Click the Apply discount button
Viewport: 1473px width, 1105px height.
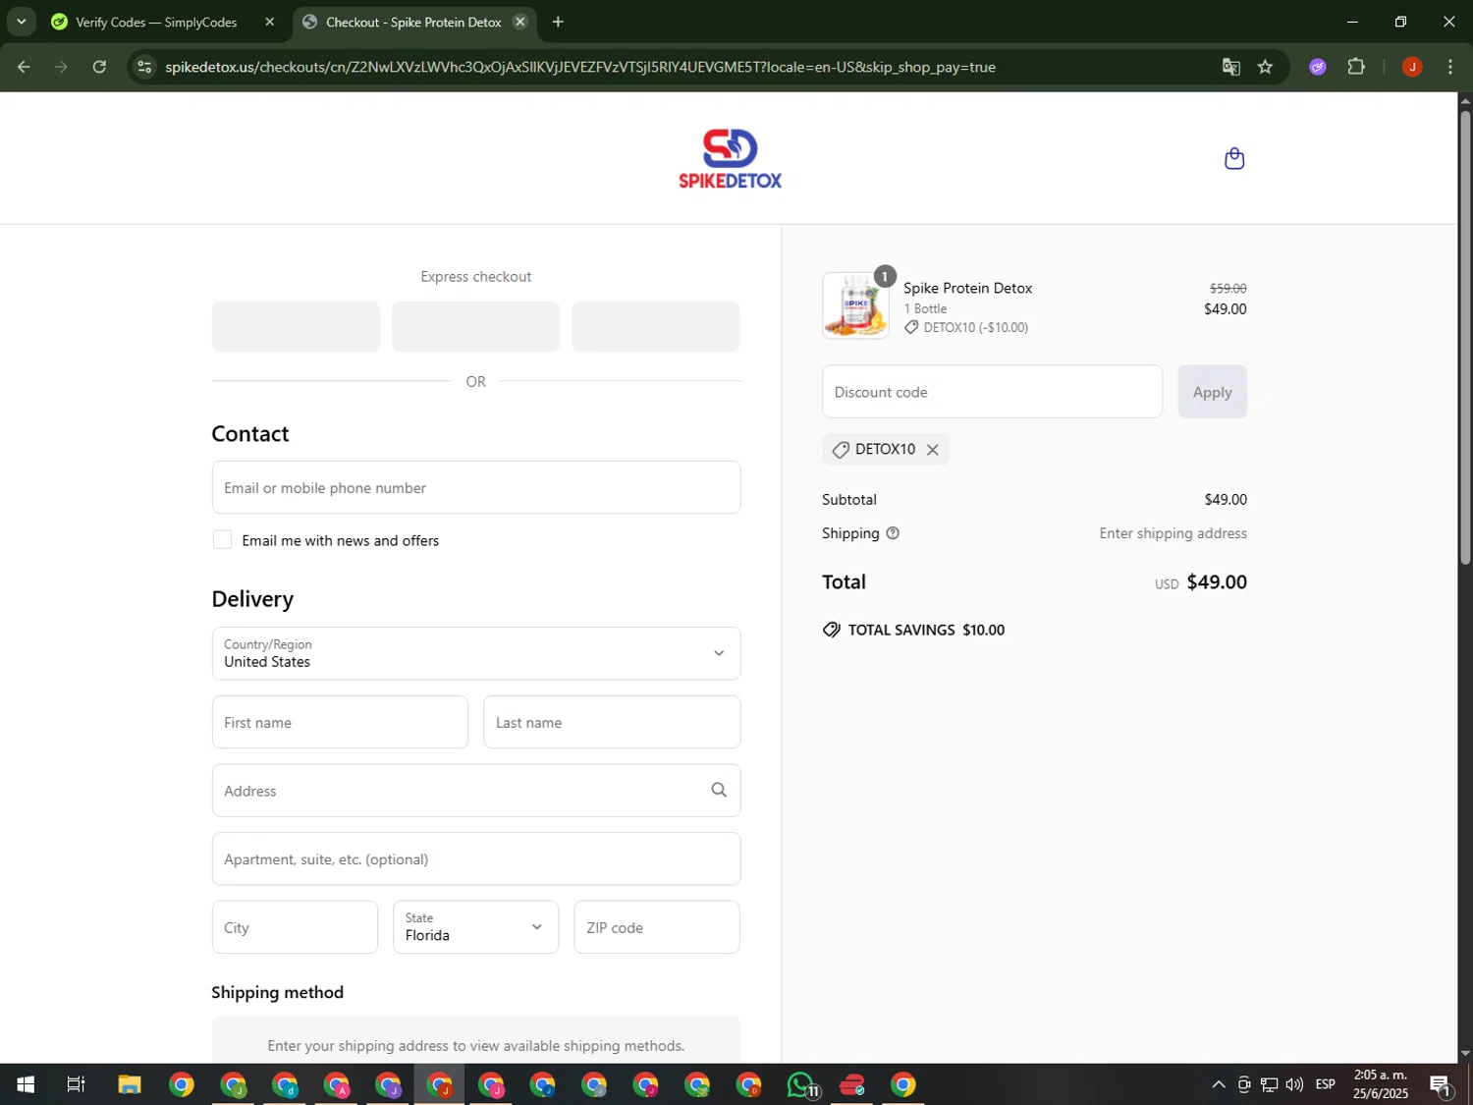click(1212, 392)
